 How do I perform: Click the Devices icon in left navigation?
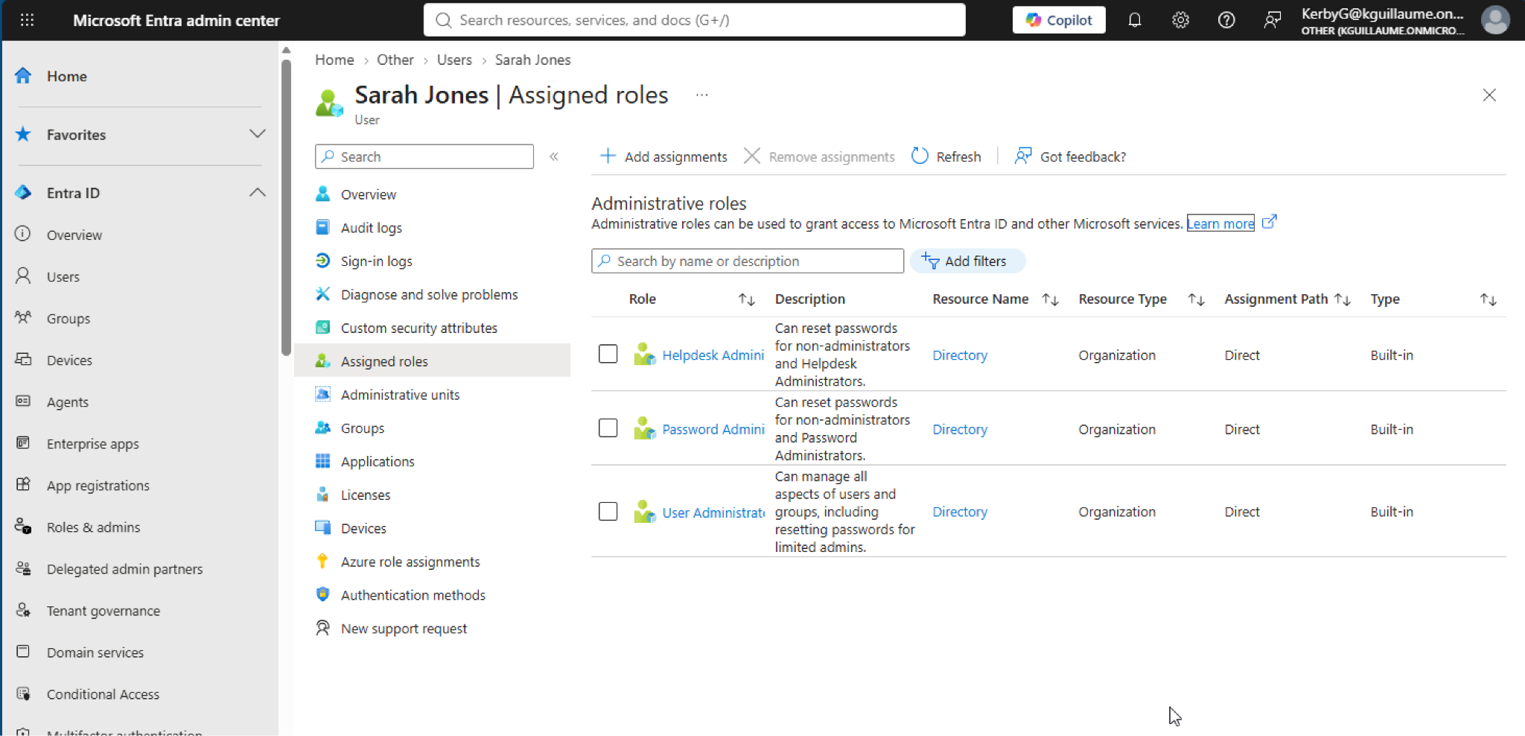coord(23,360)
